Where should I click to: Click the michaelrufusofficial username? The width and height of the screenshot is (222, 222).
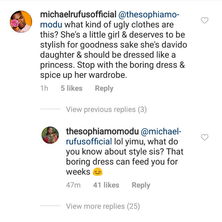coord(78,14)
